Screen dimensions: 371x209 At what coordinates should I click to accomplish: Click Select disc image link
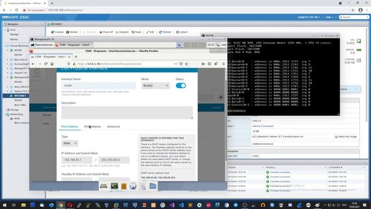[x=345, y=137]
